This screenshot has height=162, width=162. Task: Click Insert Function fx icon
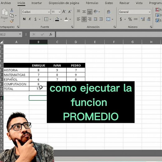[x=50, y=34]
